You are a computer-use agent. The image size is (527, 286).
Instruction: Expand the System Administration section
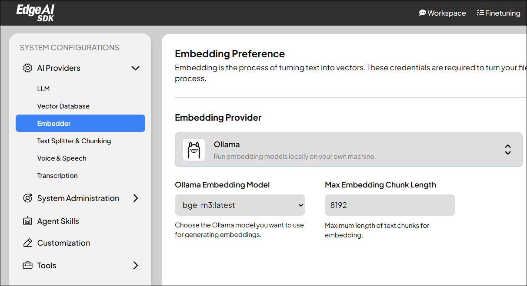click(x=135, y=198)
